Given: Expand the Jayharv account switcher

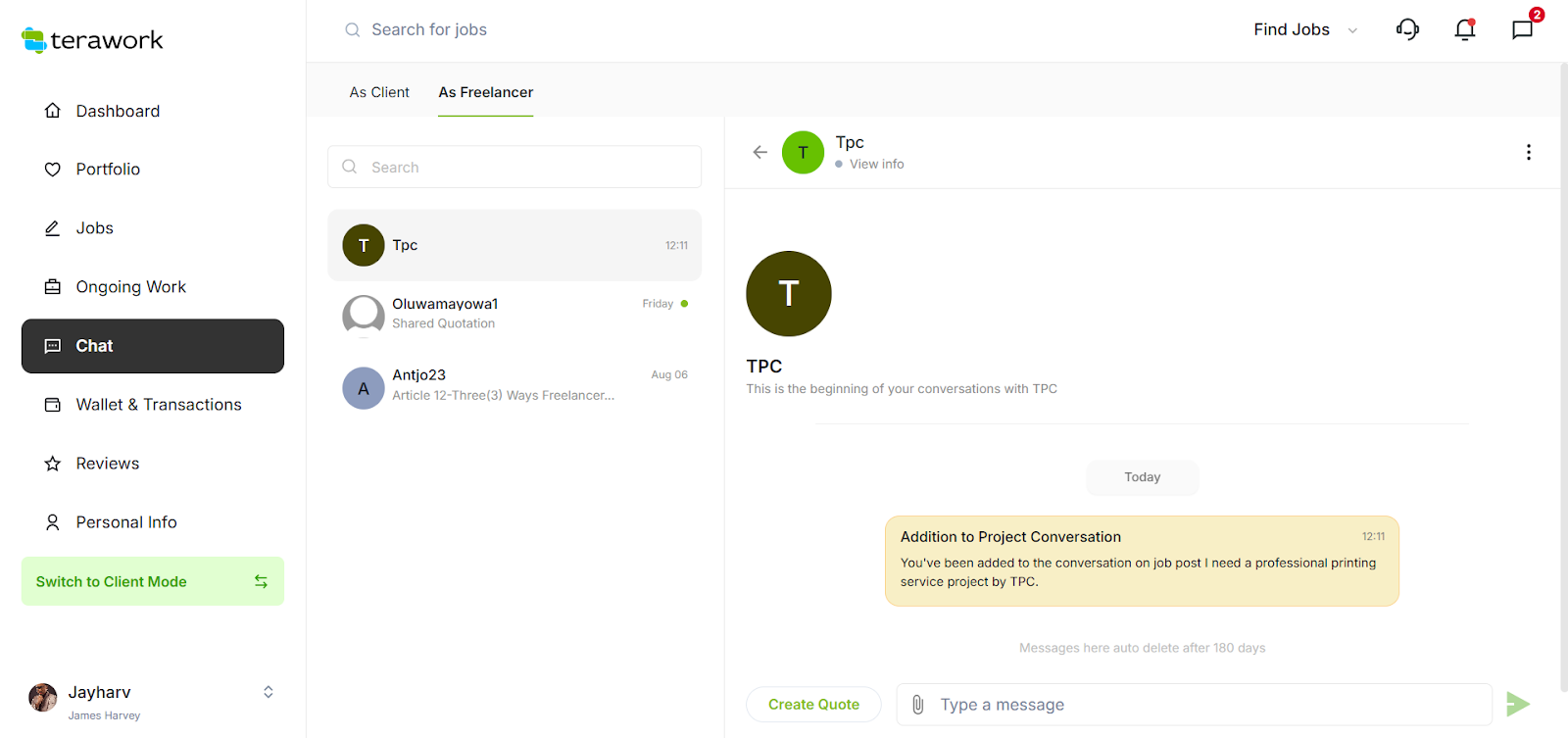Looking at the screenshot, I should point(268,692).
